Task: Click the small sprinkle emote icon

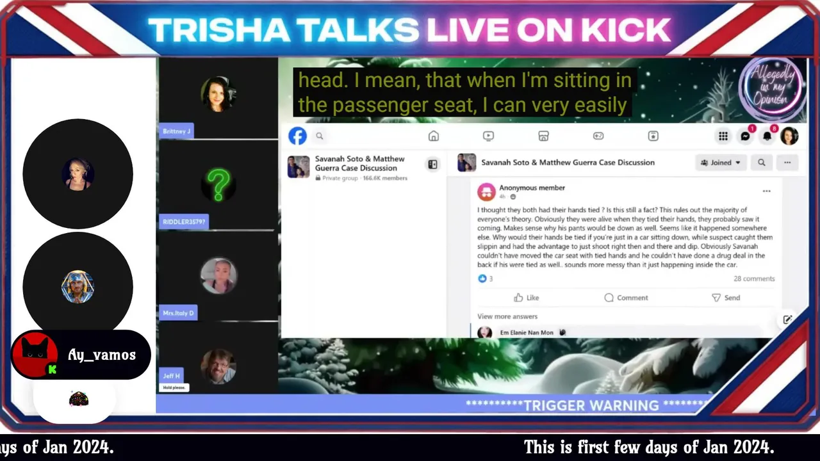Action: tap(78, 400)
